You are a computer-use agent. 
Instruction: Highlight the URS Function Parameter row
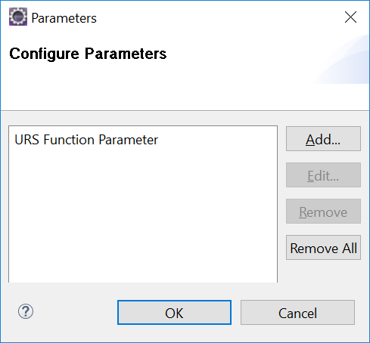pyautogui.click(x=86, y=140)
